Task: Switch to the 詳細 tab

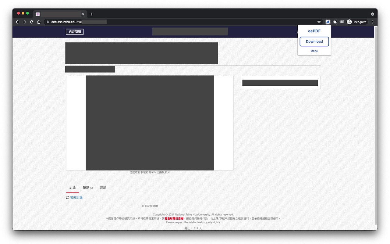Action: [103, 188]
